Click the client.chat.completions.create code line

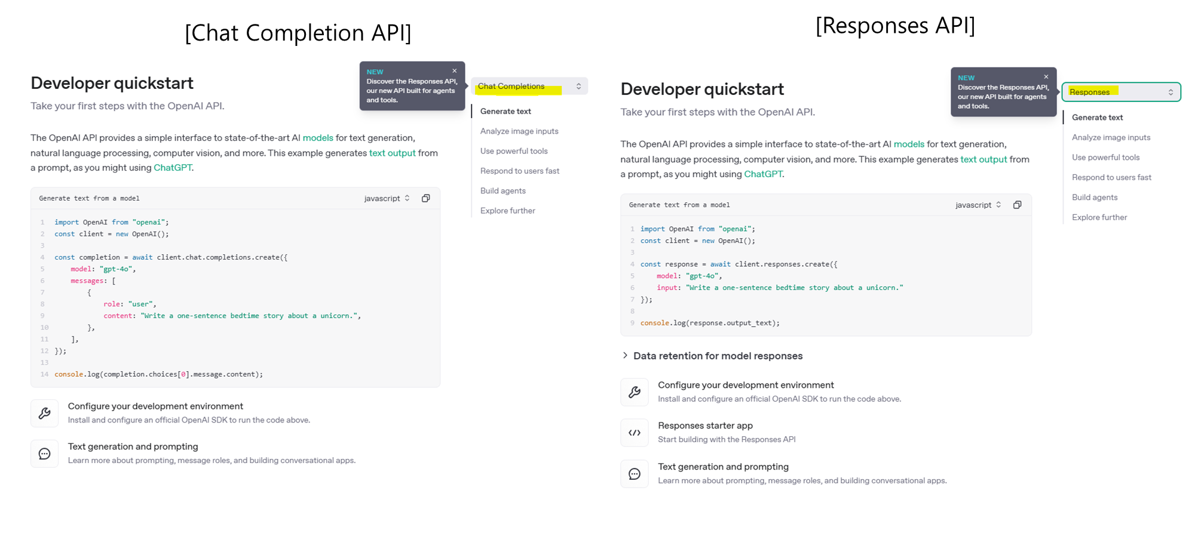pos(171,257)
